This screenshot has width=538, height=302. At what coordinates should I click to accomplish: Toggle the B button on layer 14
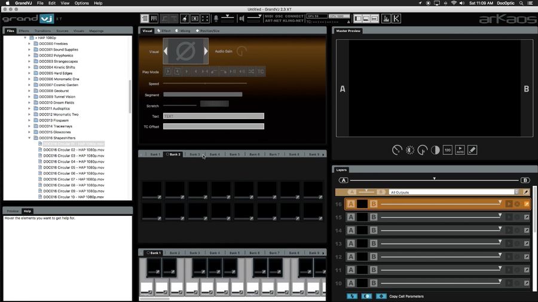374,230
